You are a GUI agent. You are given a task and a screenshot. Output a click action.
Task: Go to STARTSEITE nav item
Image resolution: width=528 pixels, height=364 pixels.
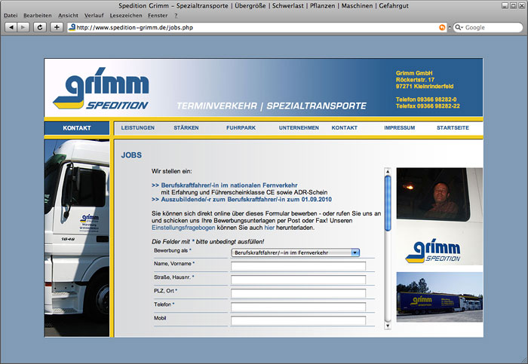coord(453,128)
